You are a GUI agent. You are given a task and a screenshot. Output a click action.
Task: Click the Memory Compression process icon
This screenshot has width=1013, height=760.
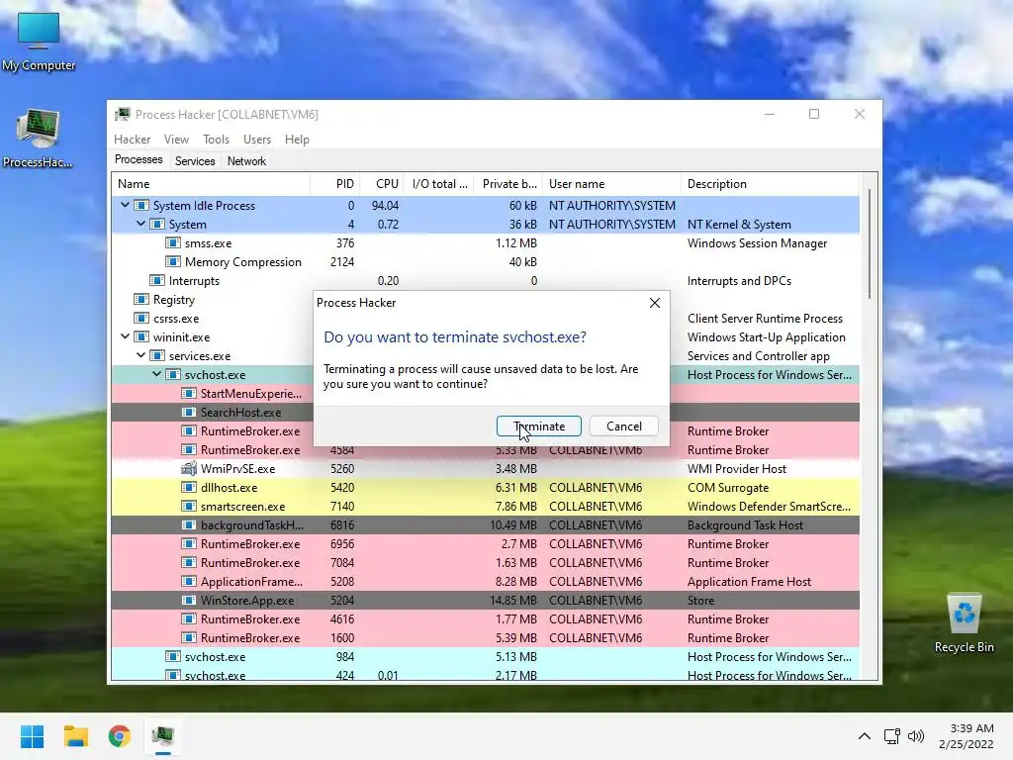point(172,261)
